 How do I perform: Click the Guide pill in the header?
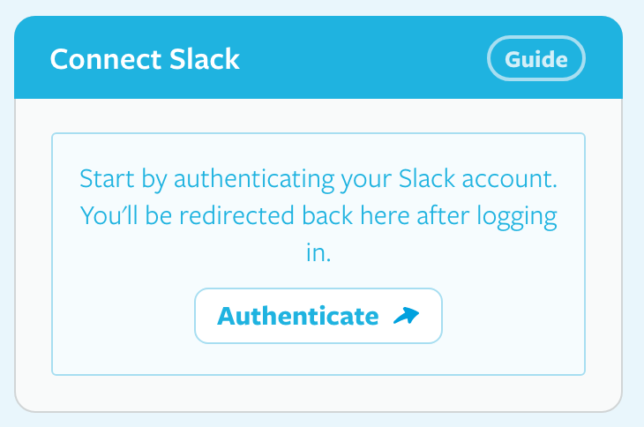[x=536, y=59]
